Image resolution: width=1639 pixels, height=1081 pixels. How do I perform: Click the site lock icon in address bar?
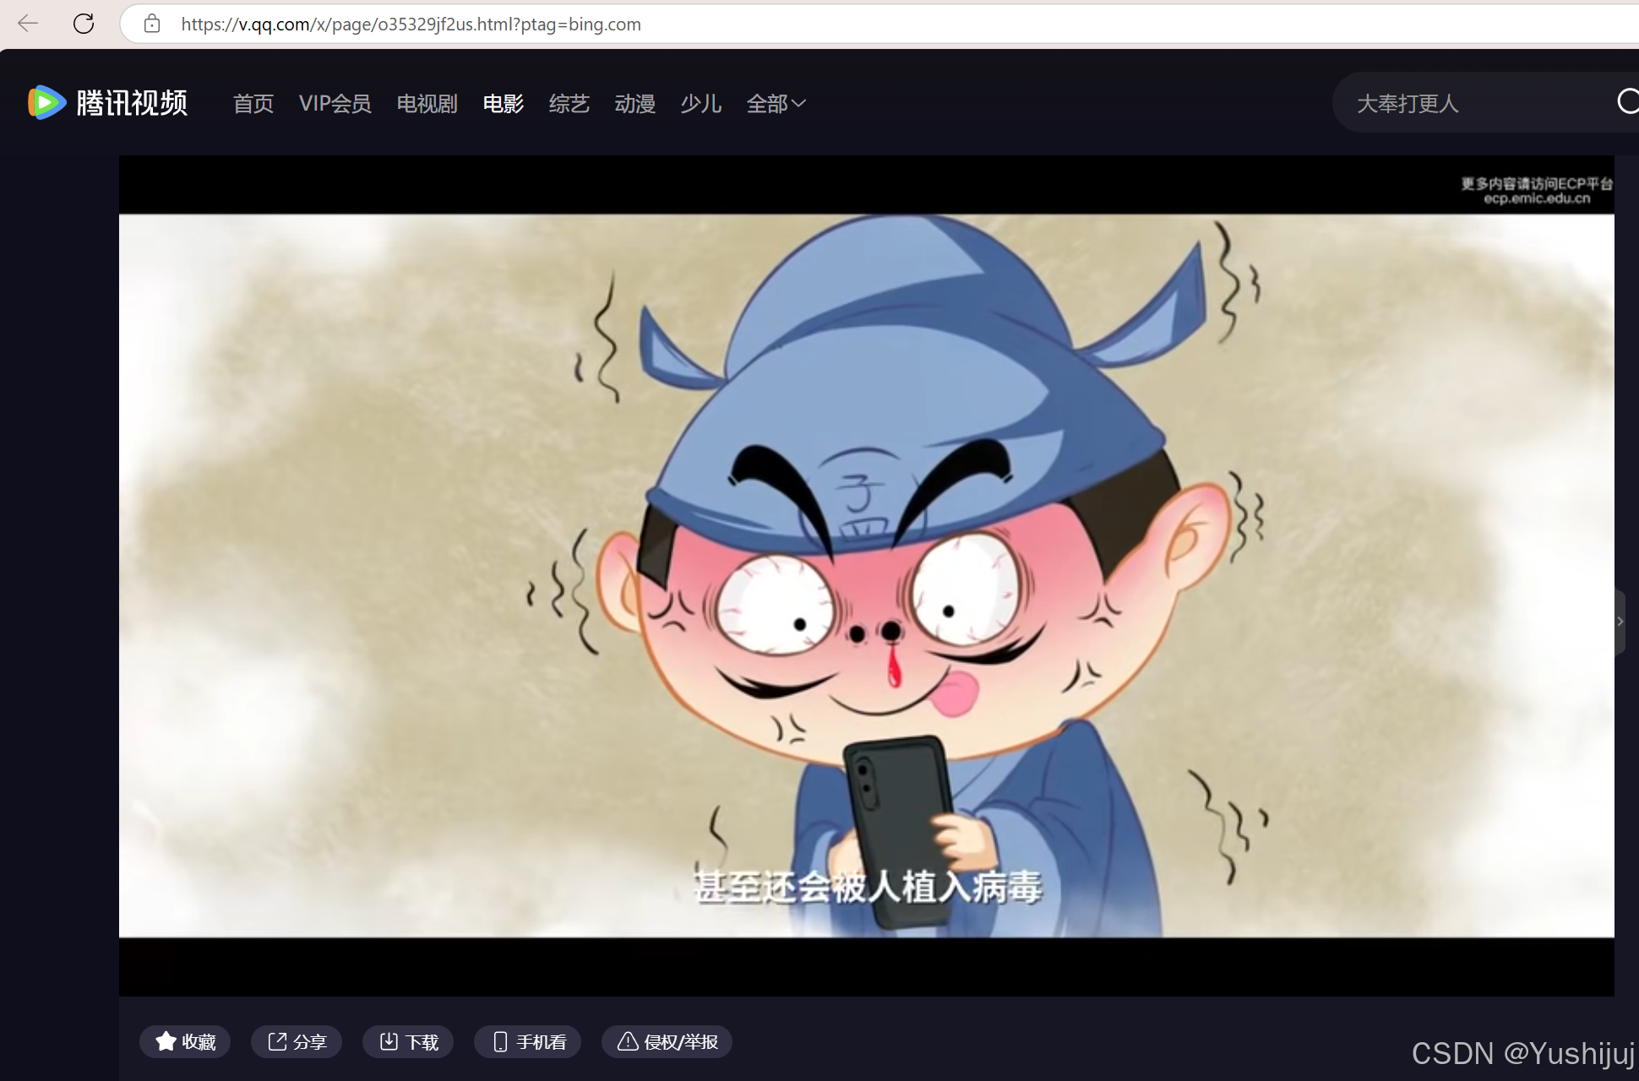point(152,24)
